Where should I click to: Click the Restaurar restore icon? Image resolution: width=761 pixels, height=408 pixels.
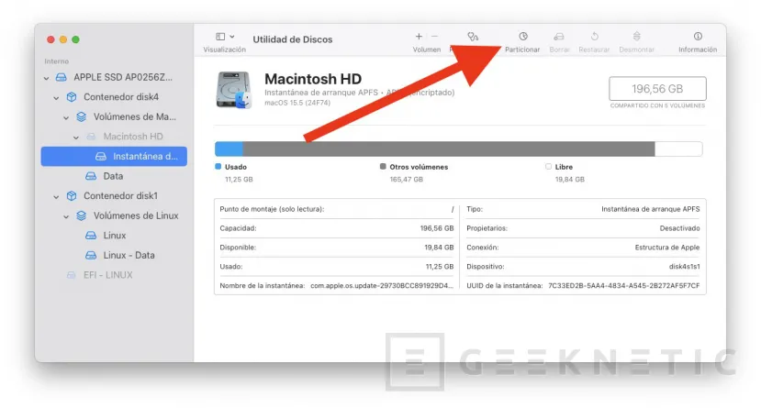click(x=595, y=37)
